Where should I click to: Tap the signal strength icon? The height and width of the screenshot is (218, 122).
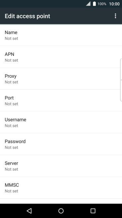88,4
